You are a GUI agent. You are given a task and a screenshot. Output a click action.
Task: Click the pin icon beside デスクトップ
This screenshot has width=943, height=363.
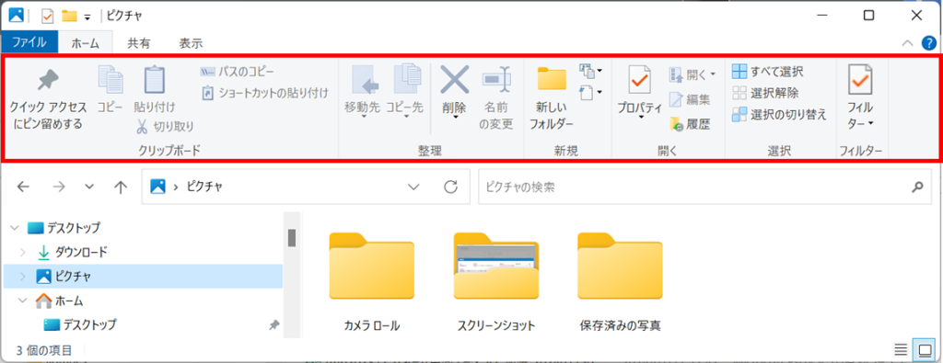(274, 325)
